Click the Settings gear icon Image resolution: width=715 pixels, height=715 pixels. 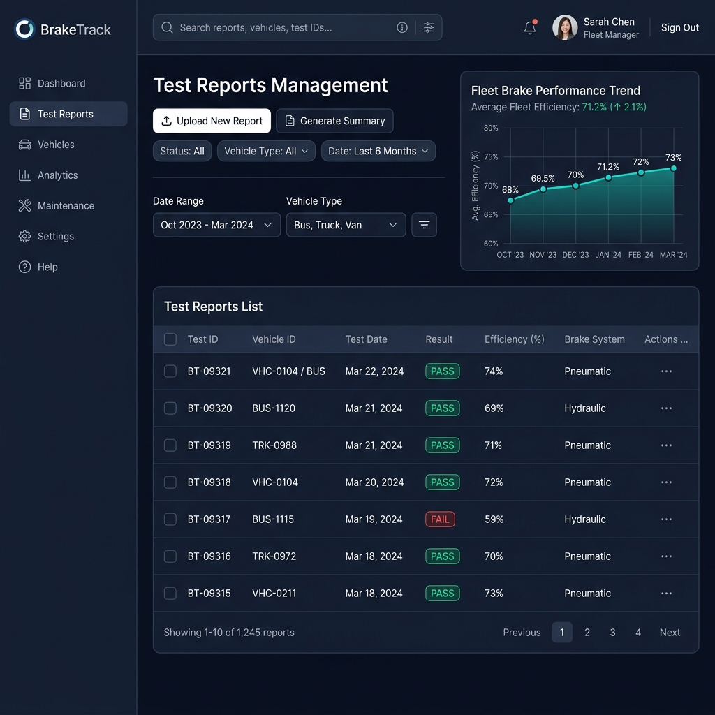point(24,236)
